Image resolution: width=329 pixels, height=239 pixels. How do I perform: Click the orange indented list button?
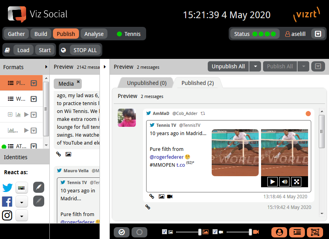point(297,232)
